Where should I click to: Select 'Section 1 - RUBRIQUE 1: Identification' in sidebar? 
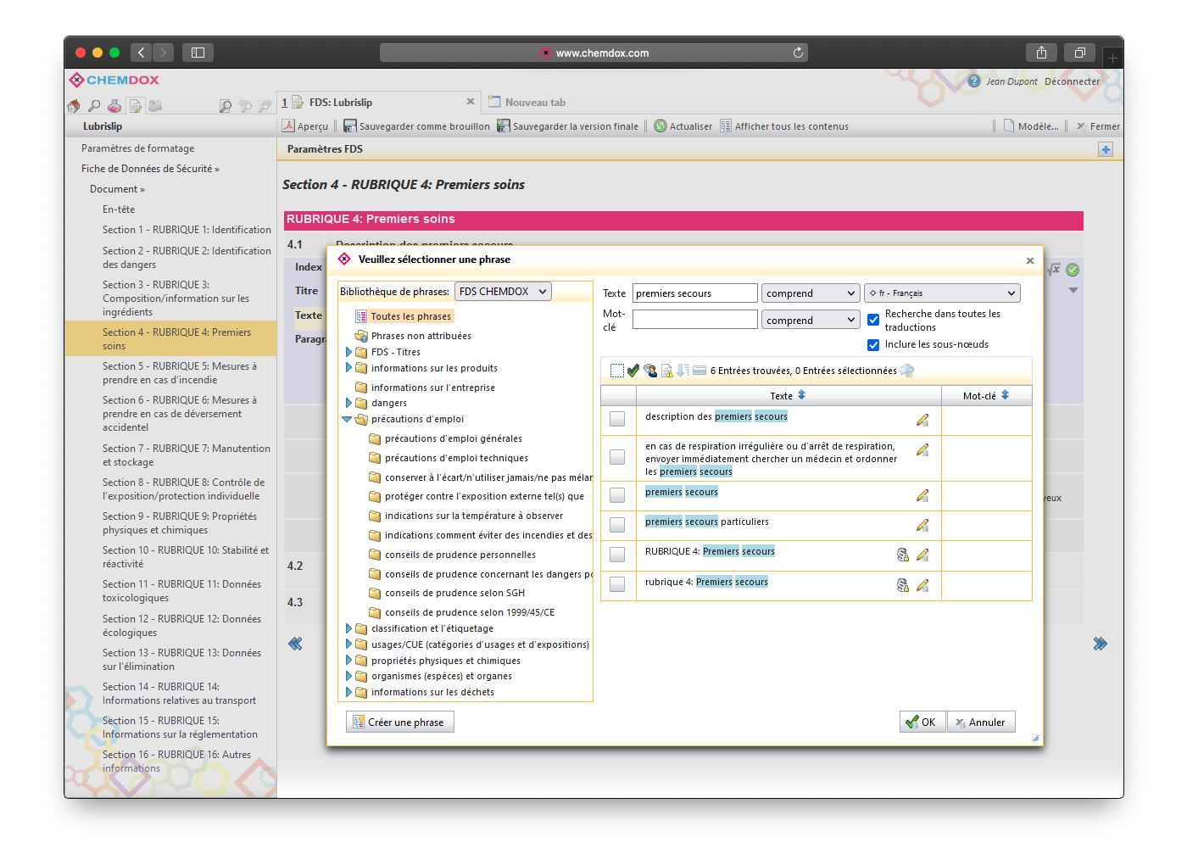click(187, 230)
